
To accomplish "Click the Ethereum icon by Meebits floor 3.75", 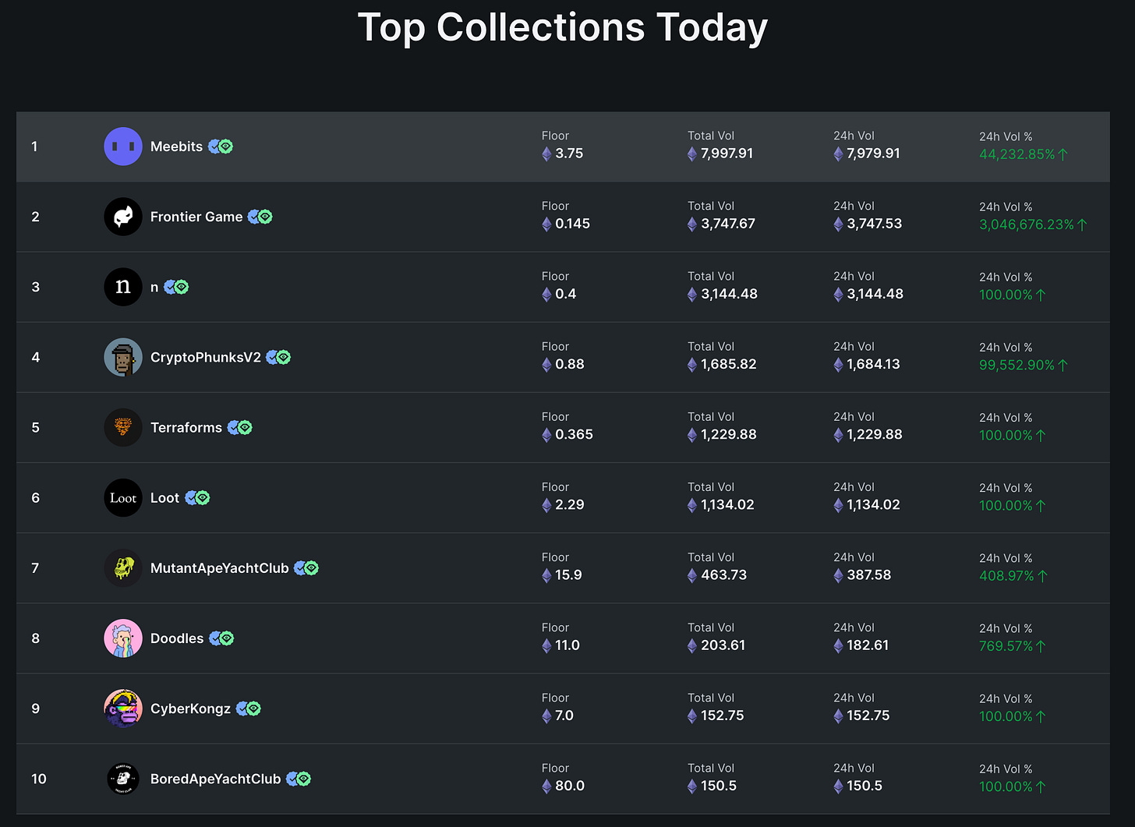I will coord(546,154).
